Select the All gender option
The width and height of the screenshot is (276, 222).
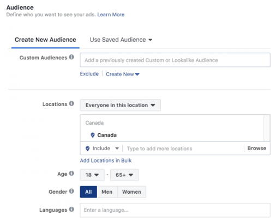click(88, 192)
